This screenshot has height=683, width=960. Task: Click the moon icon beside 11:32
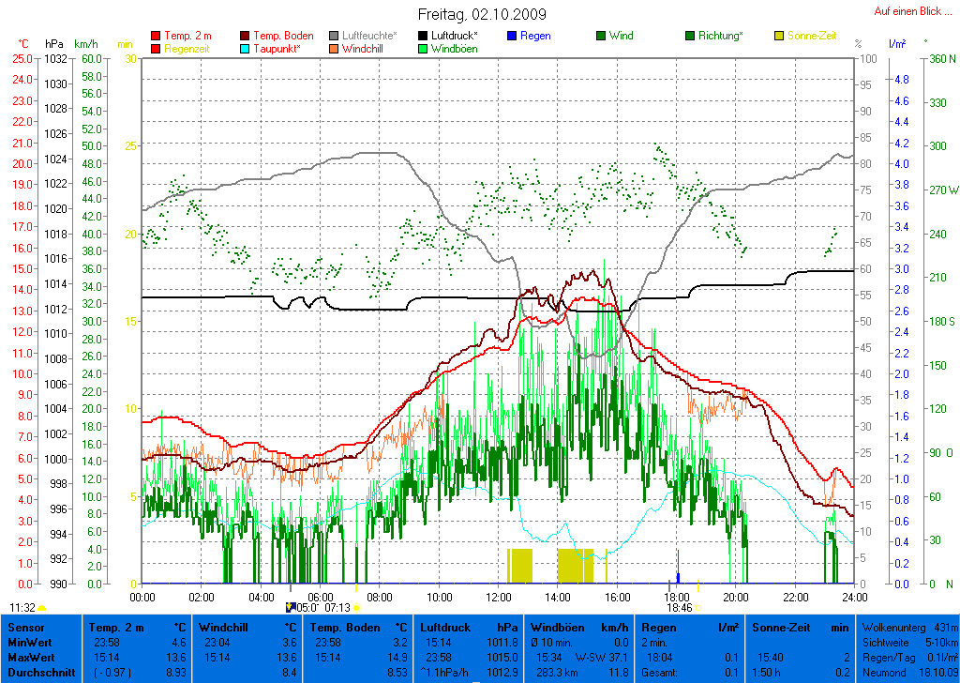point(42,608)
